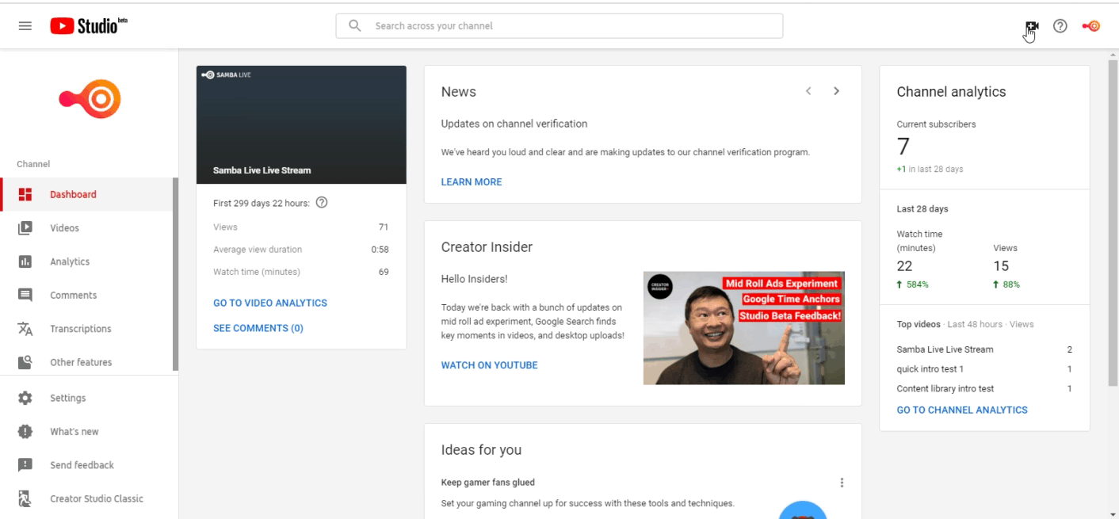Click the Average view duration row
The width and height of the screenshot is (1119, 519).
point(301,250)
